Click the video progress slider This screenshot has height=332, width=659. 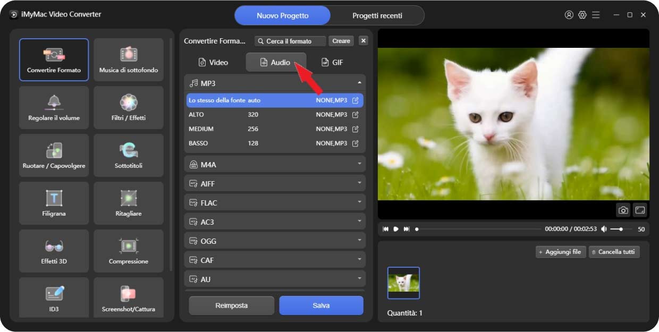point(478,229)
